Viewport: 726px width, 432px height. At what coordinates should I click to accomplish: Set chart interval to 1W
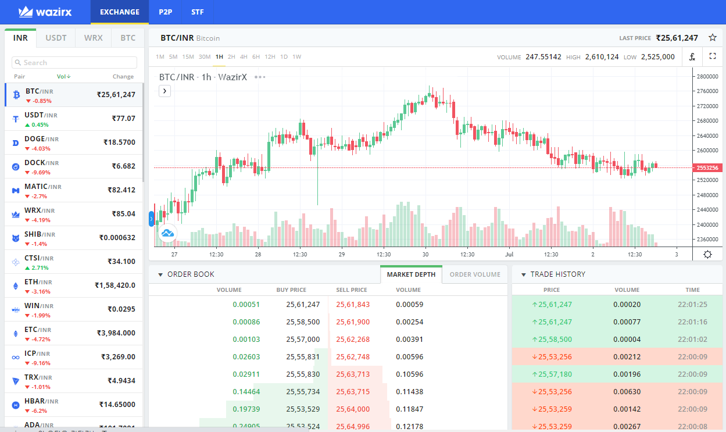coord(296,57)
